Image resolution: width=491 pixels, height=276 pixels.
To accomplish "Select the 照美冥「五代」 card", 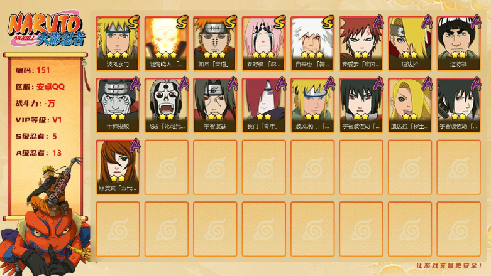I will pos(118,167).
